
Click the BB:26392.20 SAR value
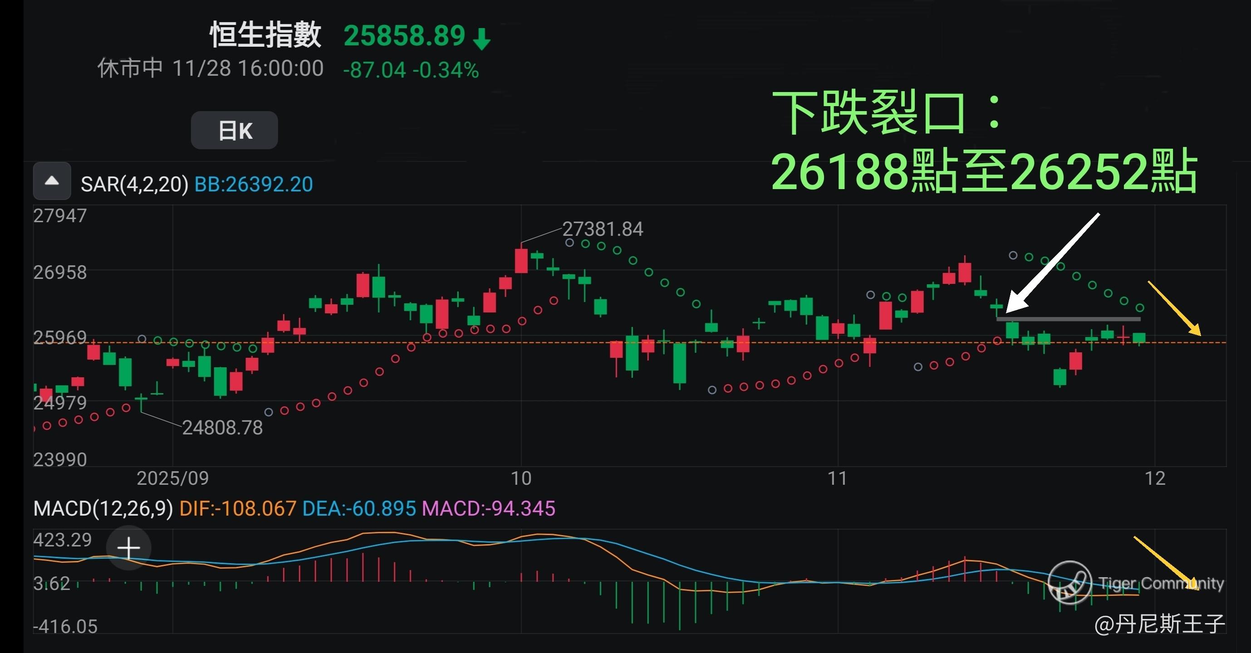254,185
